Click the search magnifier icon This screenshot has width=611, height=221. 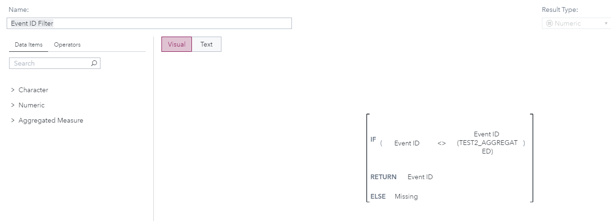click(94, 63)
